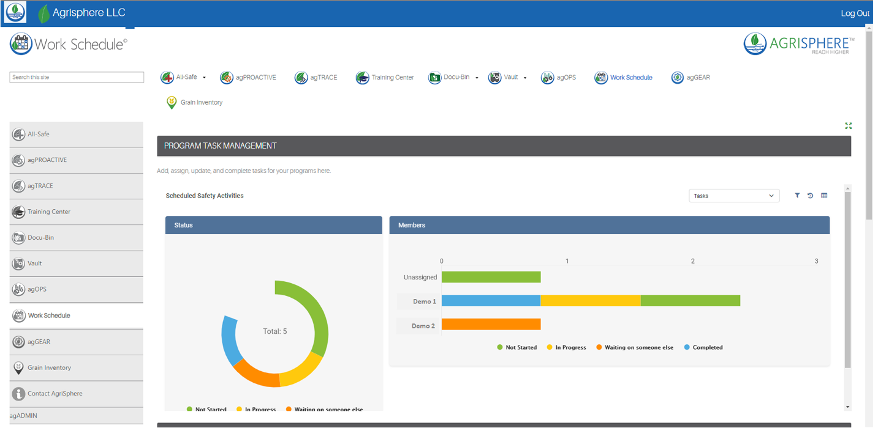Open agTRACE in the left sidebar

coord(77,186)
